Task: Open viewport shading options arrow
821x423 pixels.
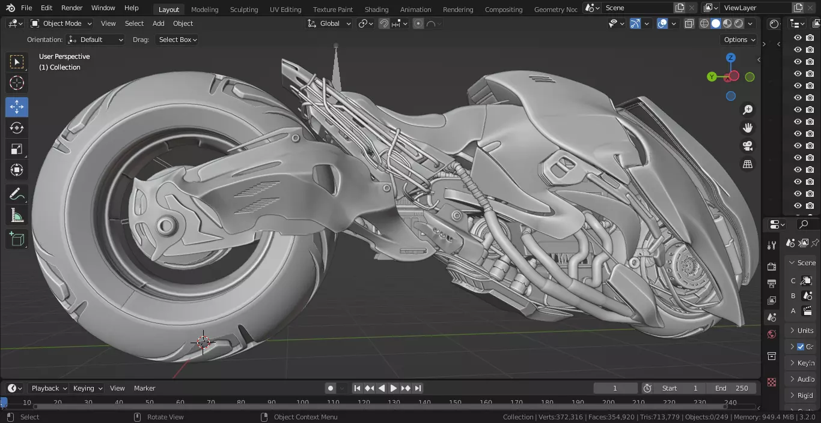Action: [x=751, y=23]
